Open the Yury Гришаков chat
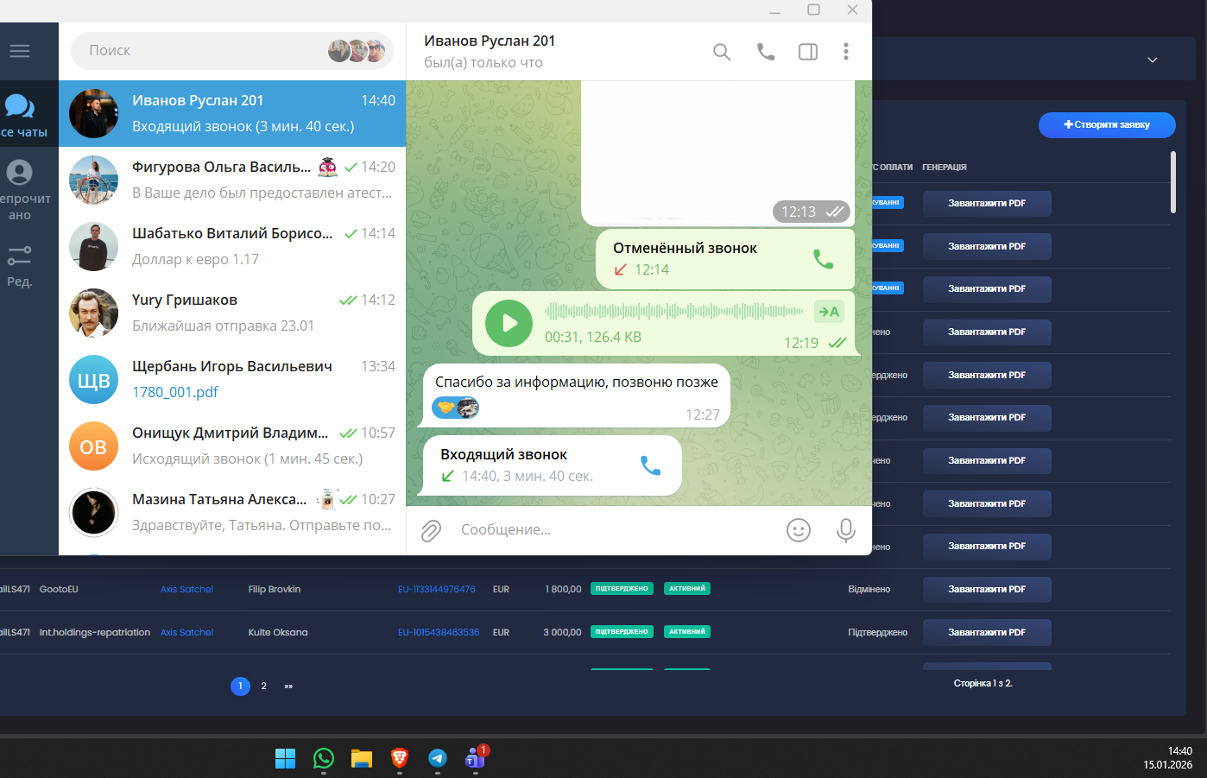 [x=232, y=313]
